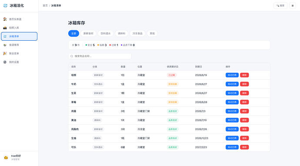This screenshot has width=300, height=166.
Task: Click the 共 9 件 total count
Action: point(76,45)
